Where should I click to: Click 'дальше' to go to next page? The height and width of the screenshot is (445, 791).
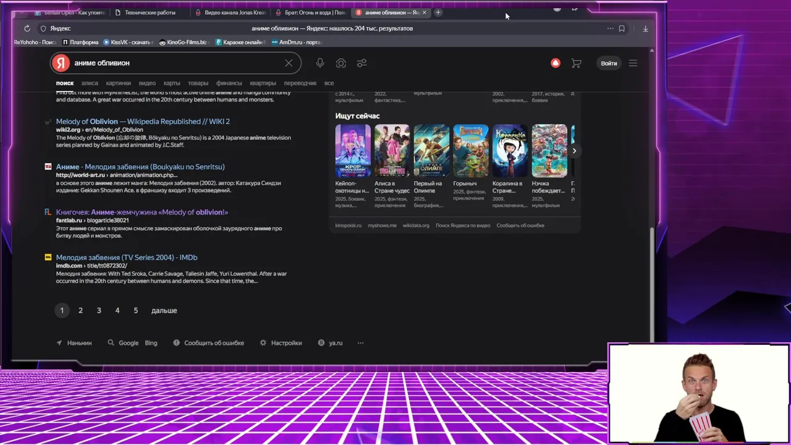click(164, 310)
